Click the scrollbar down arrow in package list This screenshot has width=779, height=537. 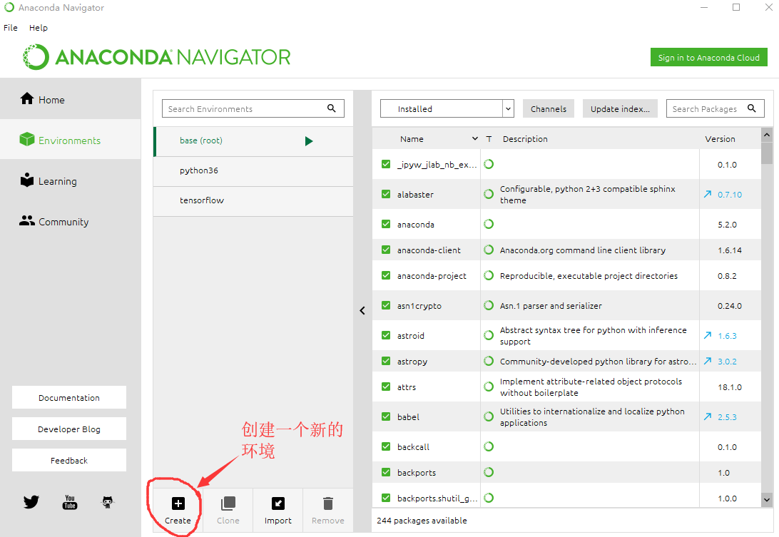click(x=767, y=500)
